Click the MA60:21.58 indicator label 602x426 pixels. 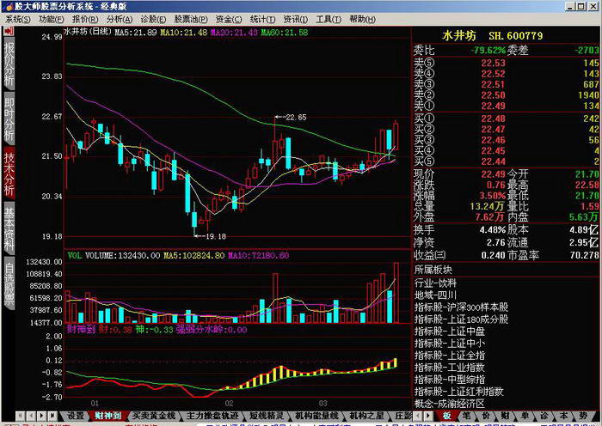pyautogui.click(x=285, y=33)
